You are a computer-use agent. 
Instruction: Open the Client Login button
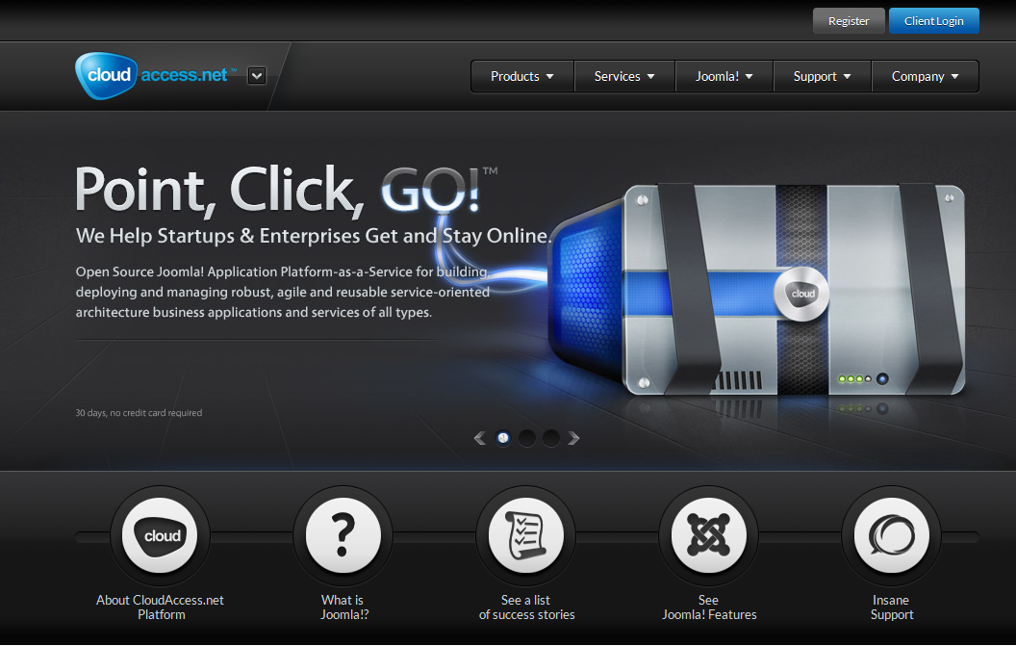pyautogui.click(x=933, y=21)
